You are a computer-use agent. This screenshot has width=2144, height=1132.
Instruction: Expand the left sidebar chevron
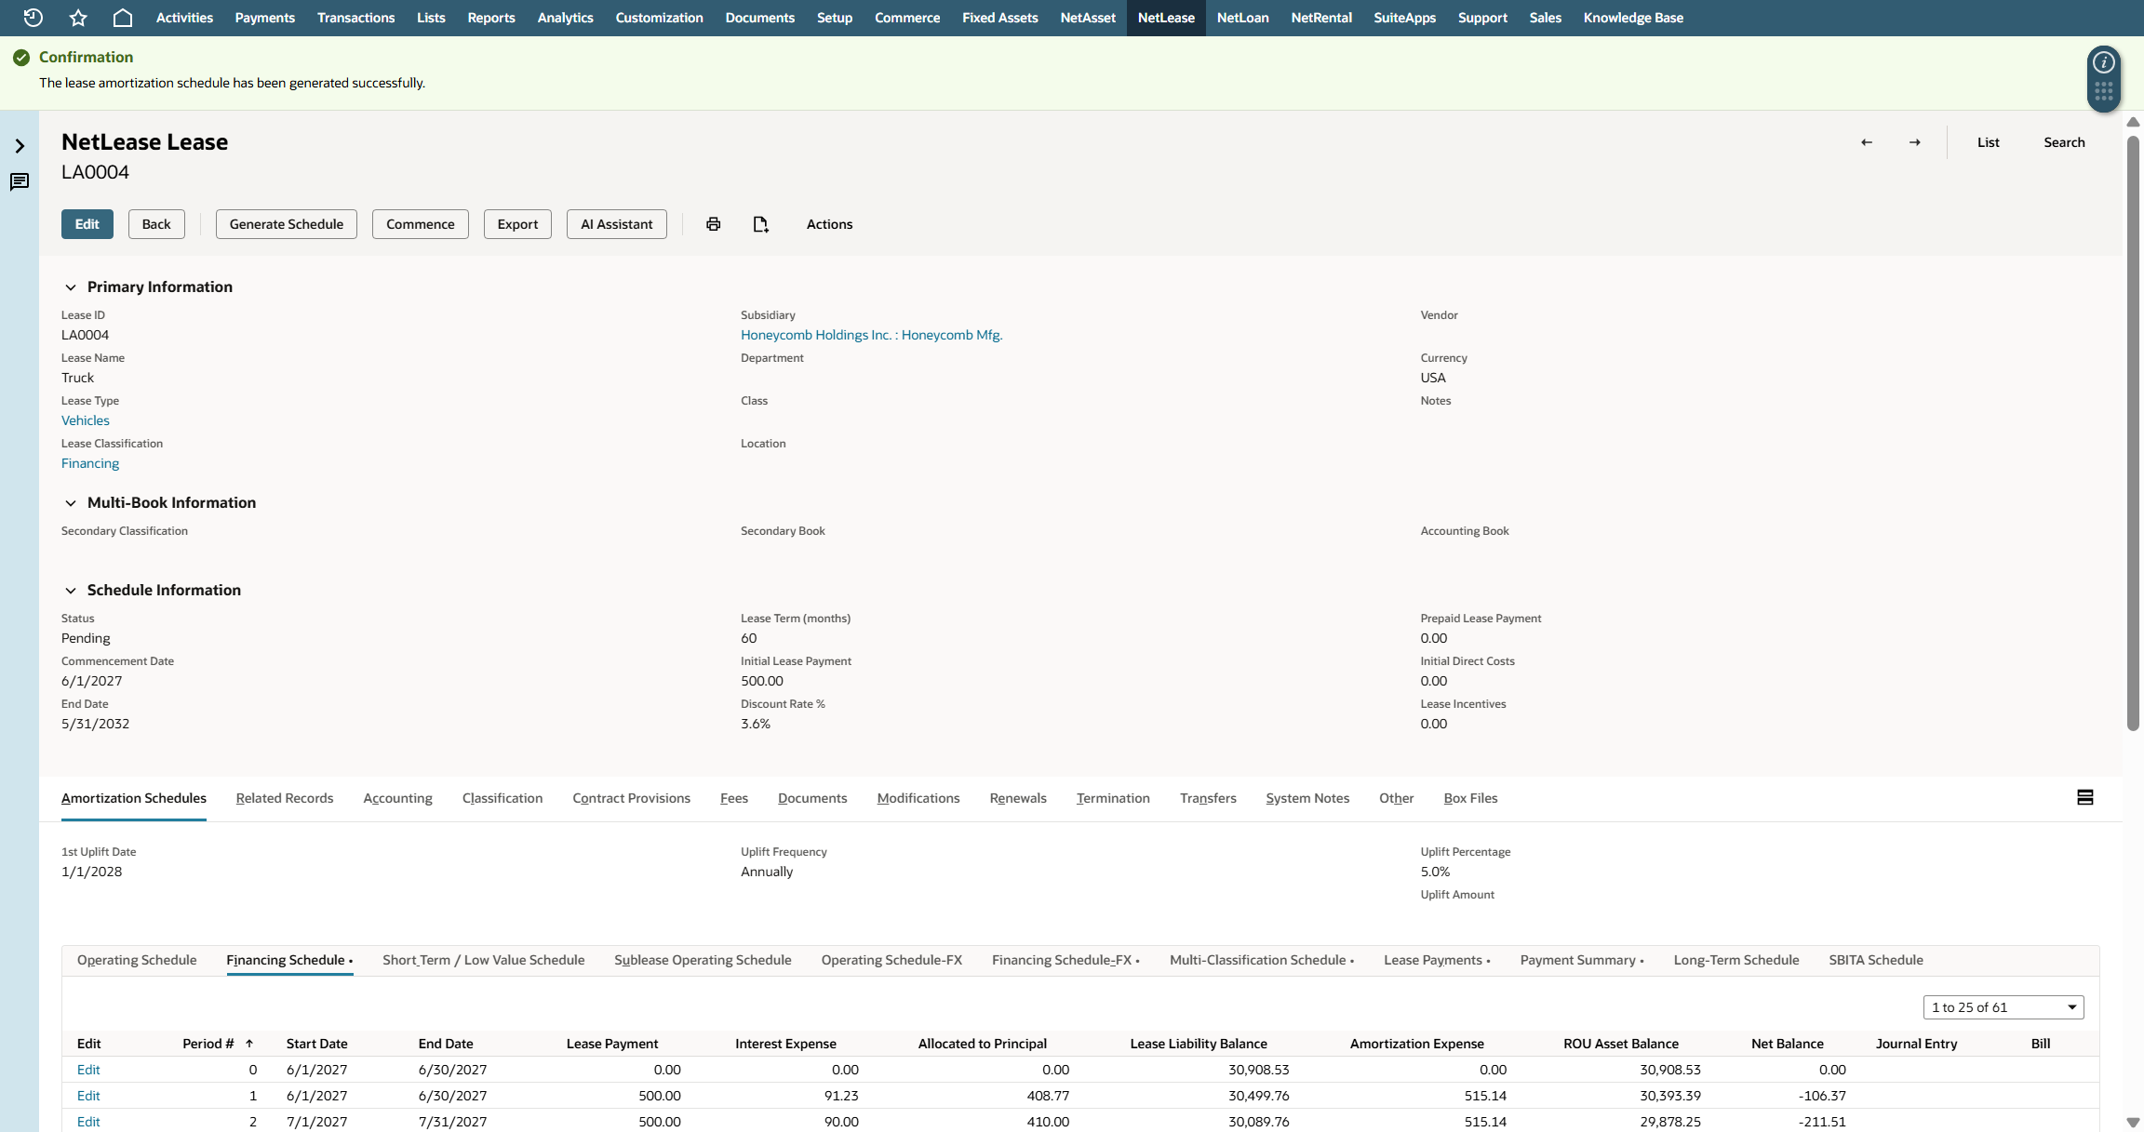tap(20, 146)
